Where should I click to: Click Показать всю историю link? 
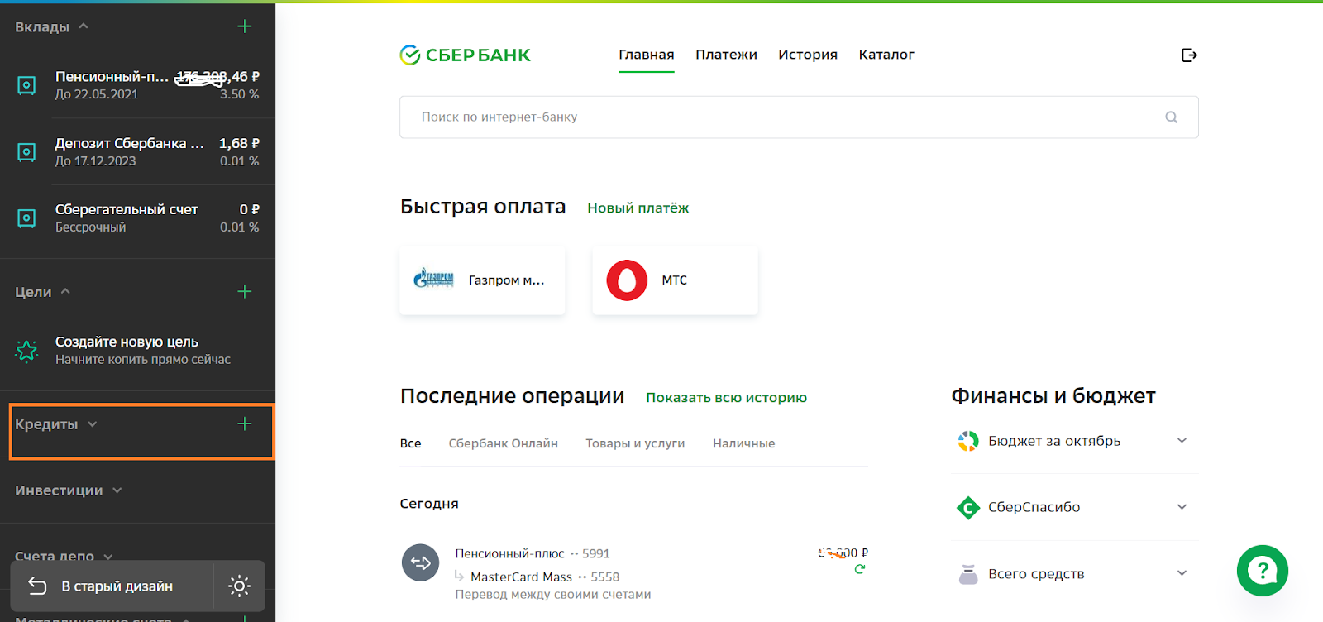pyautogui.click(x=726, y=398)
